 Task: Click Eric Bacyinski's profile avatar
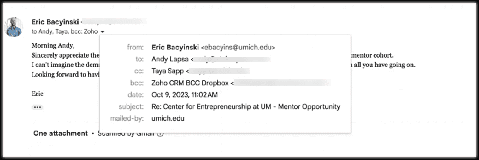click(x=14, y=27)
